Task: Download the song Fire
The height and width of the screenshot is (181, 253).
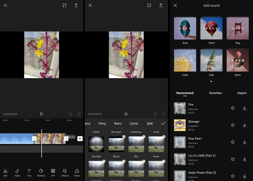Action: [245, 108]
